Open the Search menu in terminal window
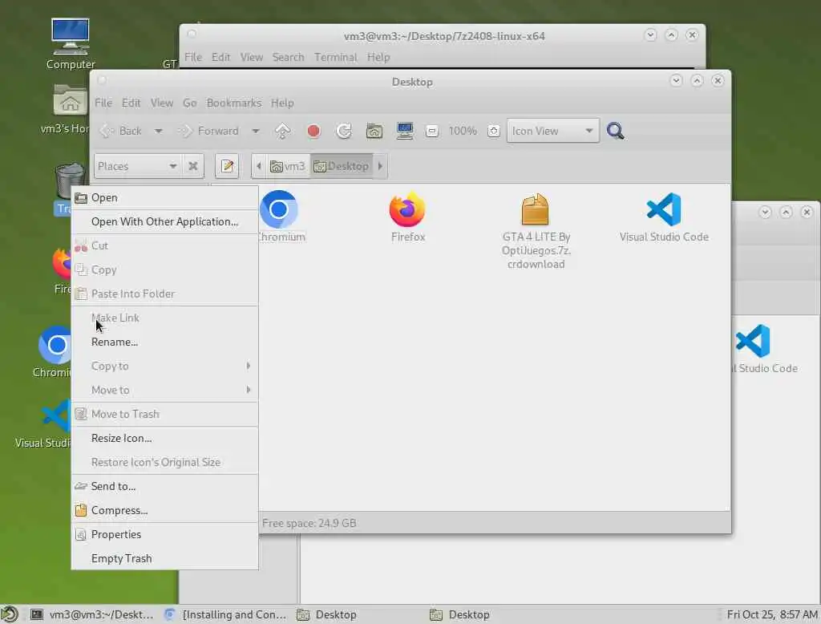Image resolution: width=821 pixels, height=624 pixels. 288,57
